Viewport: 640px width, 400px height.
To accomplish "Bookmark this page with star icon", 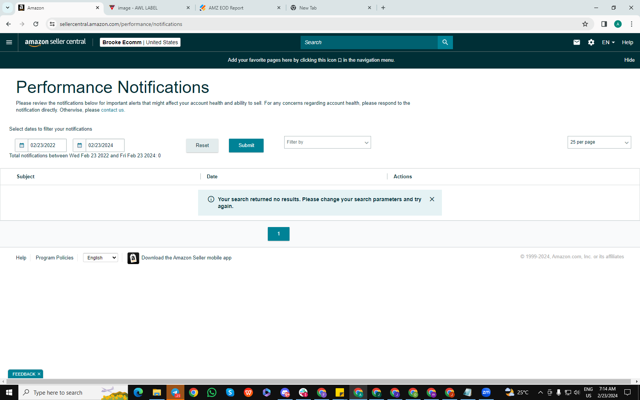I will [585, 24].
